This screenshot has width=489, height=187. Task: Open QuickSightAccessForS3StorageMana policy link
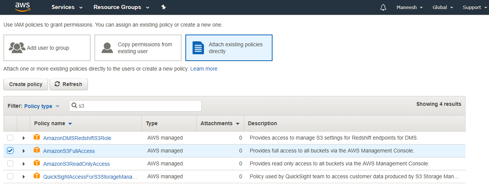pyautogui.click(x=90, y=177)
